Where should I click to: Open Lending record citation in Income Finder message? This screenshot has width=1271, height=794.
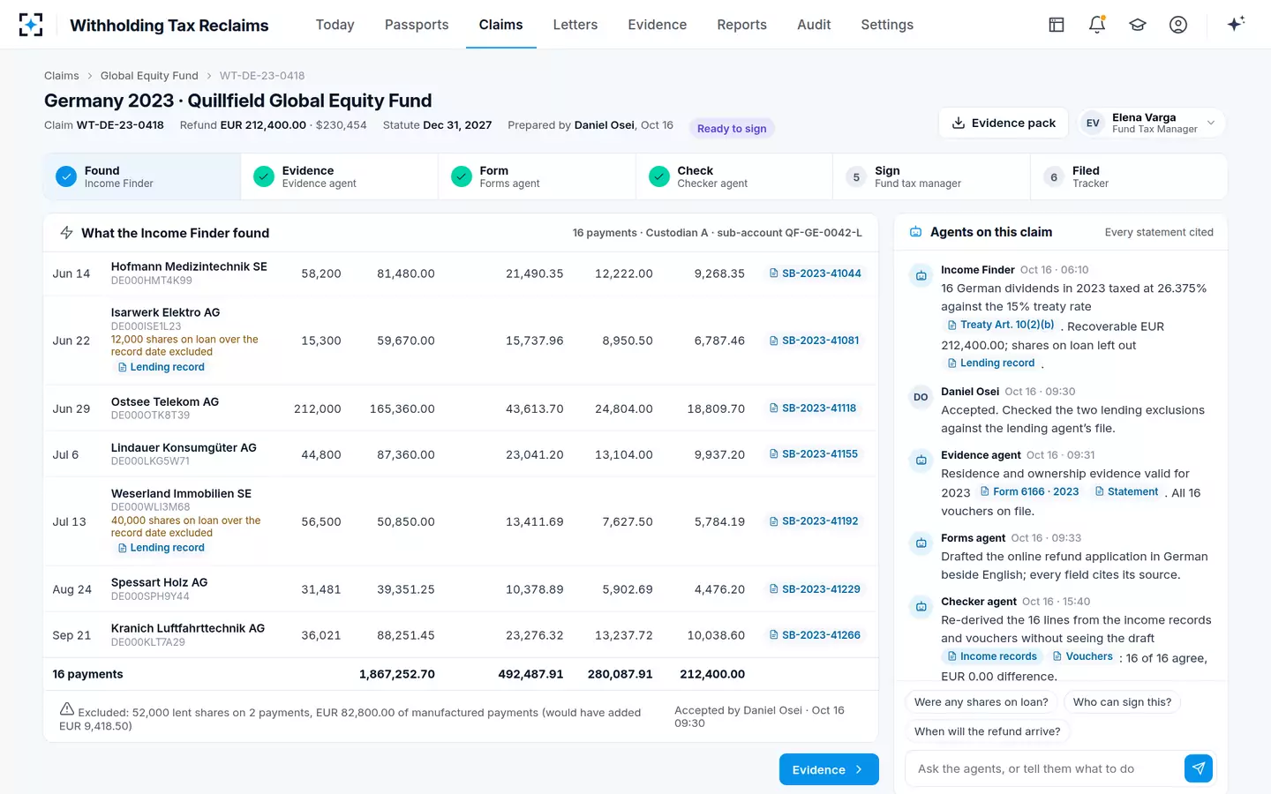(x=990, y=363)
